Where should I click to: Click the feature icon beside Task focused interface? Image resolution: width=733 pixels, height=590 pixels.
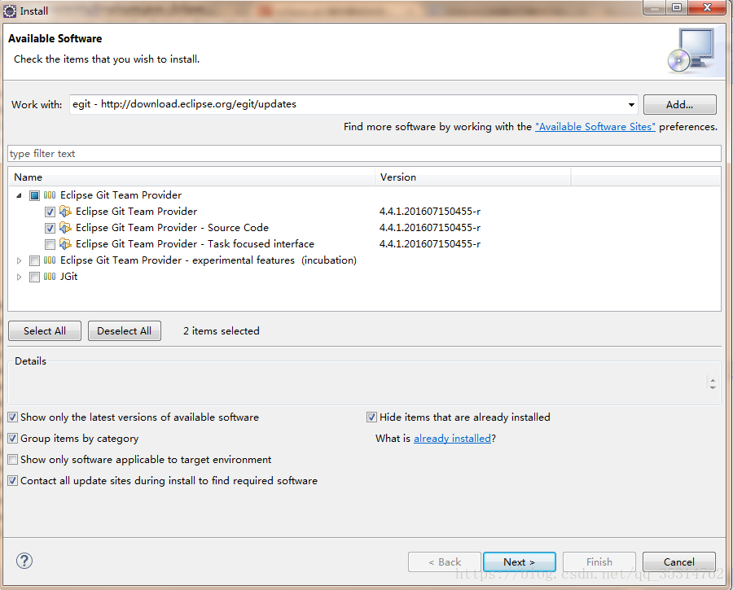coord(65,244)
